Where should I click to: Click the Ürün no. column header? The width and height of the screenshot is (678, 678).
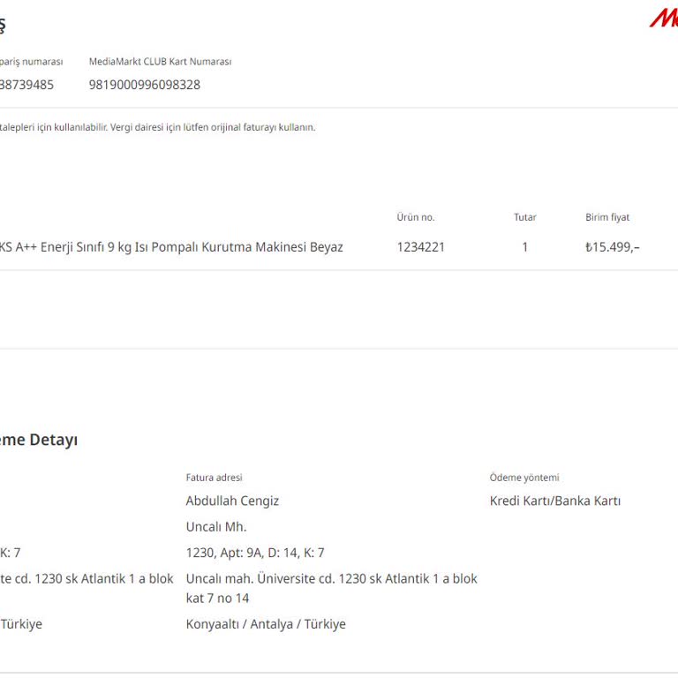(x=416, y=217)
